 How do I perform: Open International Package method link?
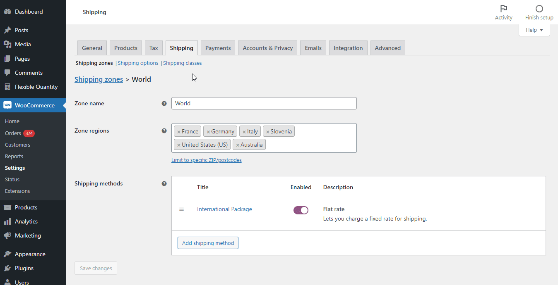224,209
